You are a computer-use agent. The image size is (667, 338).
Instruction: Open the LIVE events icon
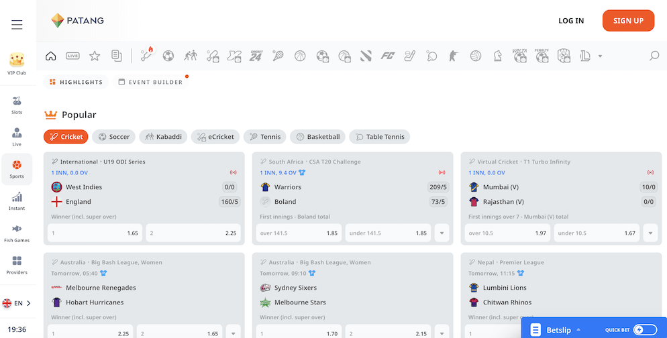tap(72, 56)
